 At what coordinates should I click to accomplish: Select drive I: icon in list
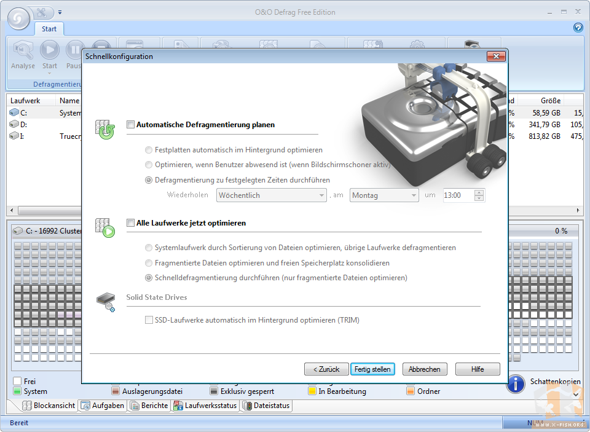pos(14,136)
